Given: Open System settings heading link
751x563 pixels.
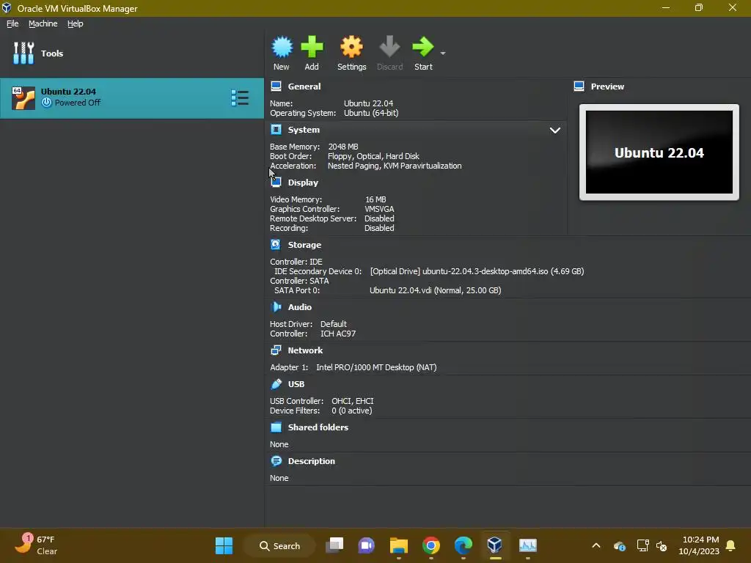Looking at the screenshot, I should coord(304,130).
